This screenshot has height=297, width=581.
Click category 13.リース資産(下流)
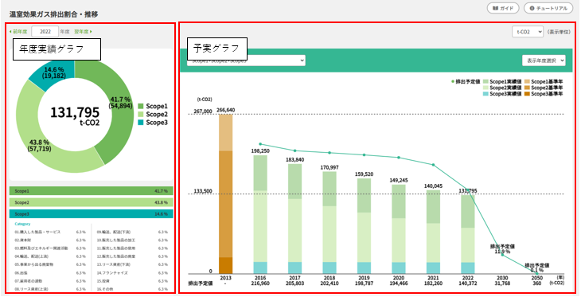[113, 264]
